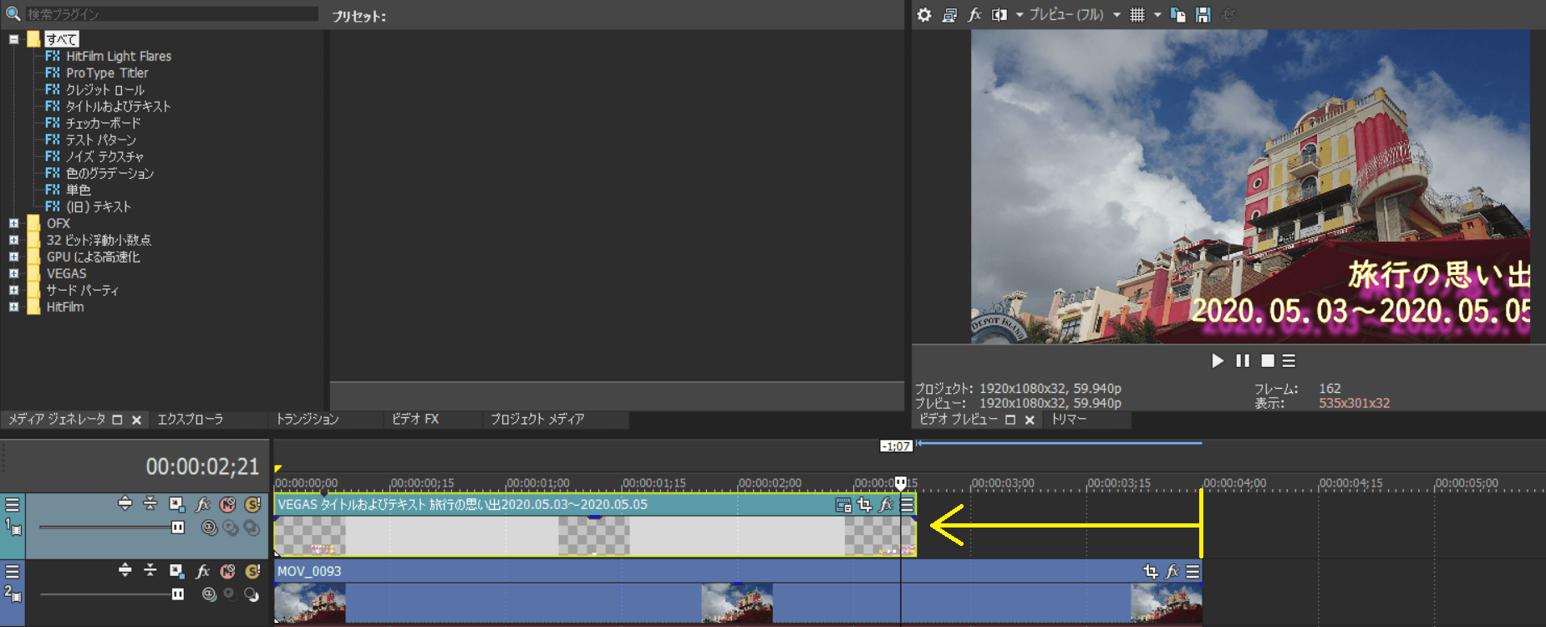Expand GPU による高速化 folder
The height and width of the screenshot is (627, 1546).
(x=14, y=257)
